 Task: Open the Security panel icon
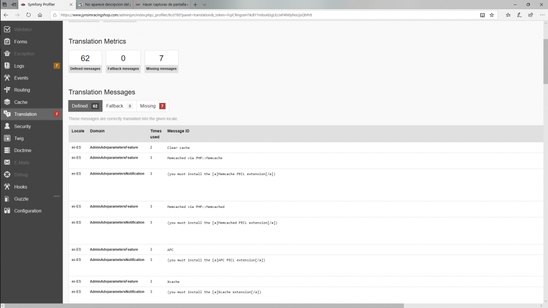[x=7, y=126]
